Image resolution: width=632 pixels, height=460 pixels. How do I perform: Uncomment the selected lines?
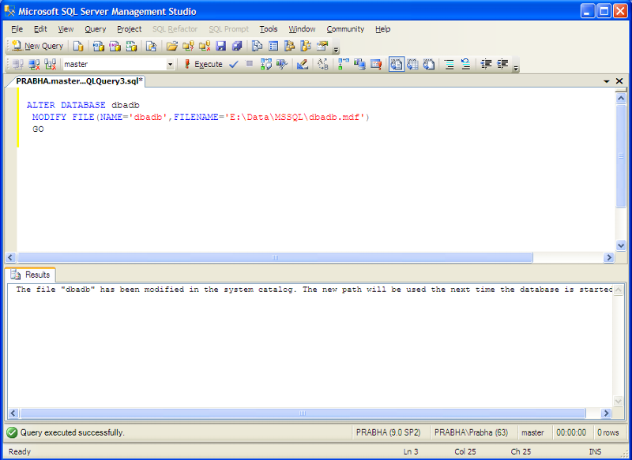tap(465, 64)
